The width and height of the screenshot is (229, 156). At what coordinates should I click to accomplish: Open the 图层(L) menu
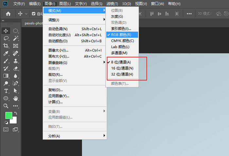pos(65,4)
